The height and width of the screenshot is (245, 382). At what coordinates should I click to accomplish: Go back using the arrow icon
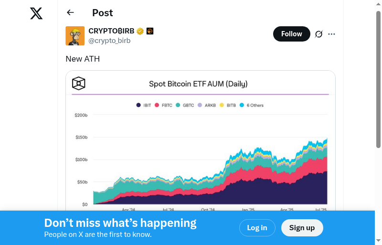pyautogui.click(x=71, y=13)
